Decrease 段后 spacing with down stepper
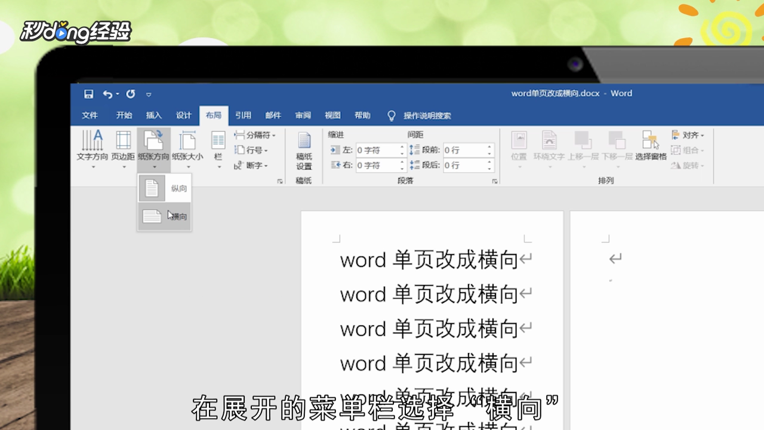The width and height of the screenshot is (764, 430). [x=490, y=169]
